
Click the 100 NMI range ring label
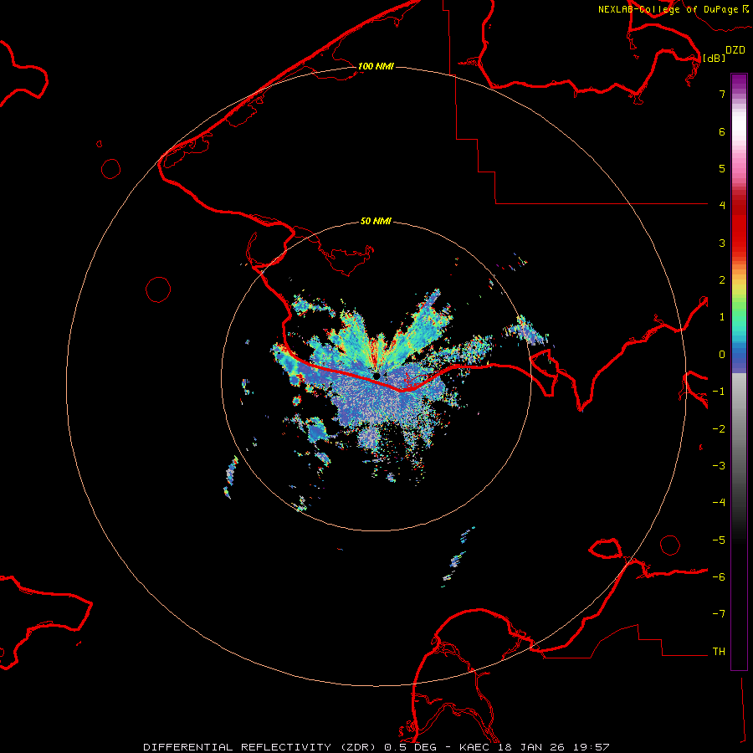[376, 66]
